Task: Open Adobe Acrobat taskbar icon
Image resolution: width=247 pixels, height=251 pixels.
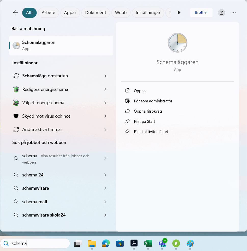Action: (134, 243)
